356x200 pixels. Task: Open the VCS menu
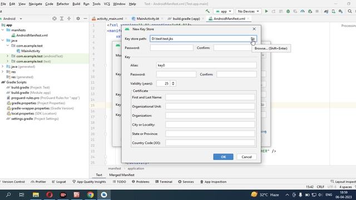tap(107, 4)
